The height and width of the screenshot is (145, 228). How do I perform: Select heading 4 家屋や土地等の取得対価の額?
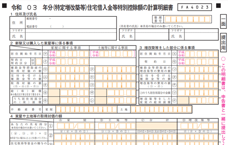[36, 116]
